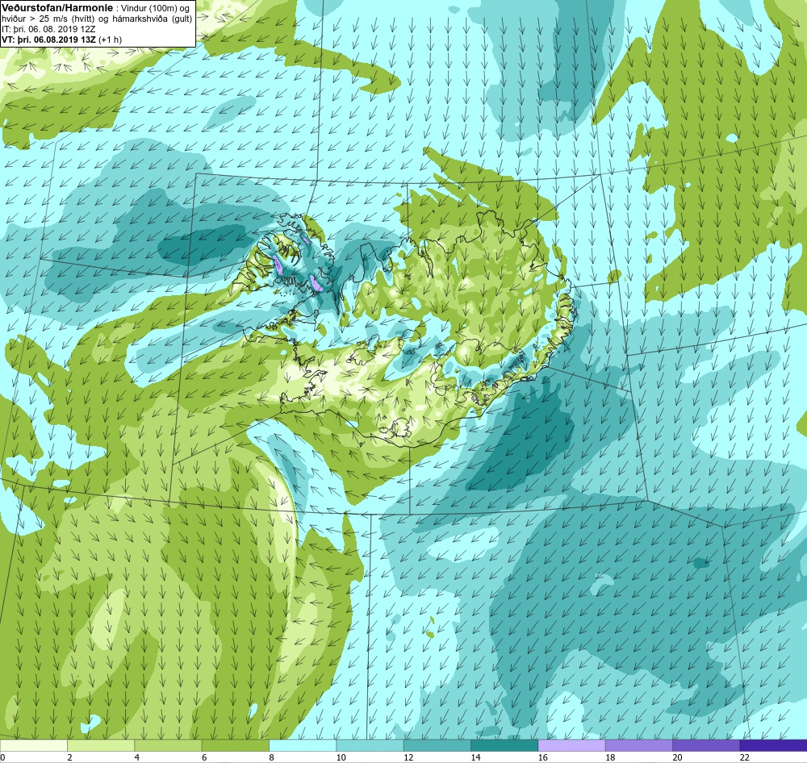Click the green 4–6 m/s legend swatch
Viewport: 807px width, 763px height.
(169, 745)
